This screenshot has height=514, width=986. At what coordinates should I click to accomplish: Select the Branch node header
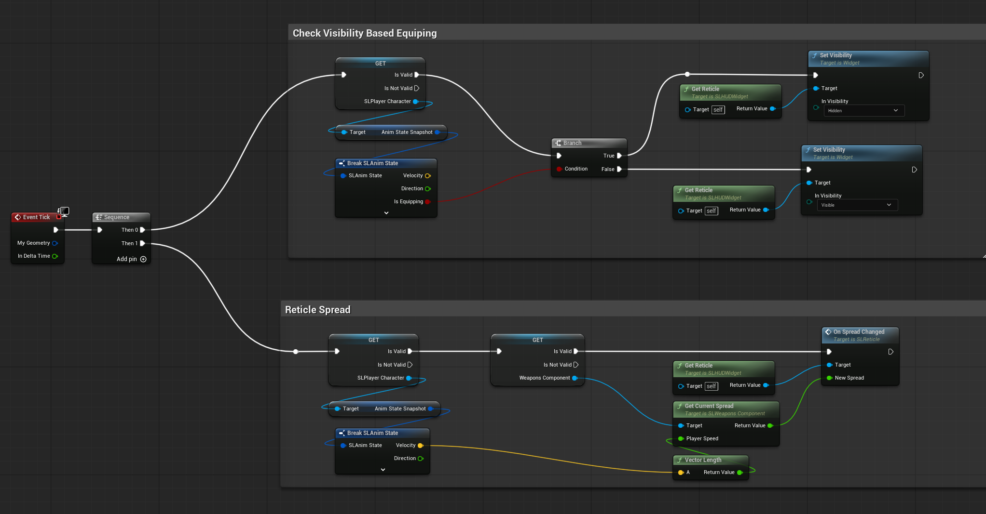tap(589, 143)
